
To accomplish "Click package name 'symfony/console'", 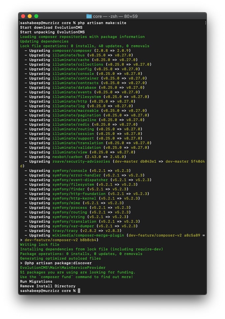I will click(x=70, y=171).
